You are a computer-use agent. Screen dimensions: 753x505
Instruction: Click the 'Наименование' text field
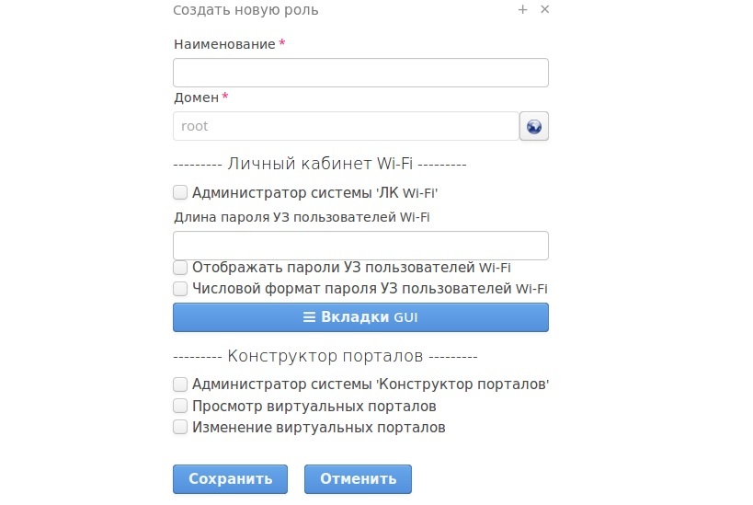360,73
